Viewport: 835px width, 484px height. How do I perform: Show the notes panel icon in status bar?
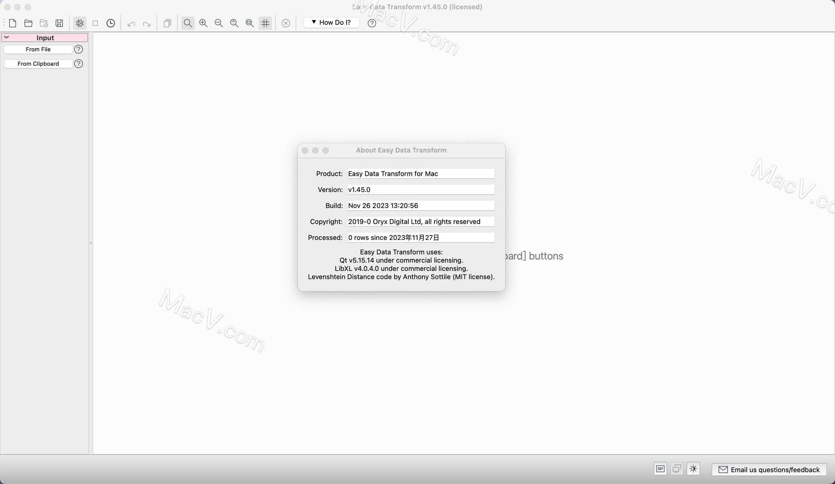pos(660,469)
